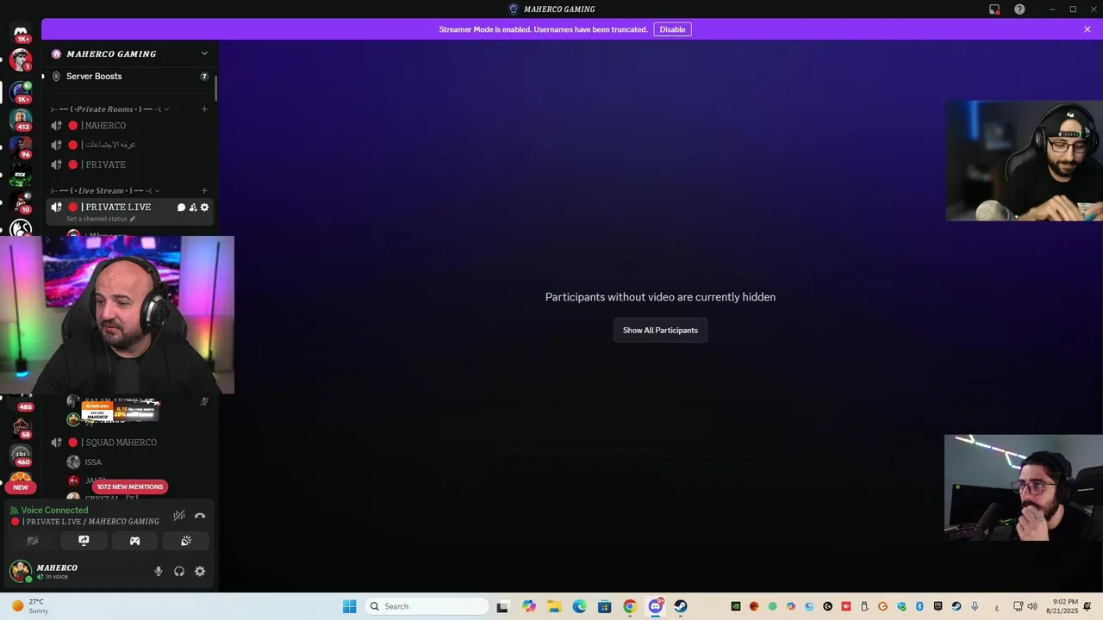
Task: Open the Help icon in the title bar
Action: [x=1019, y=9]
